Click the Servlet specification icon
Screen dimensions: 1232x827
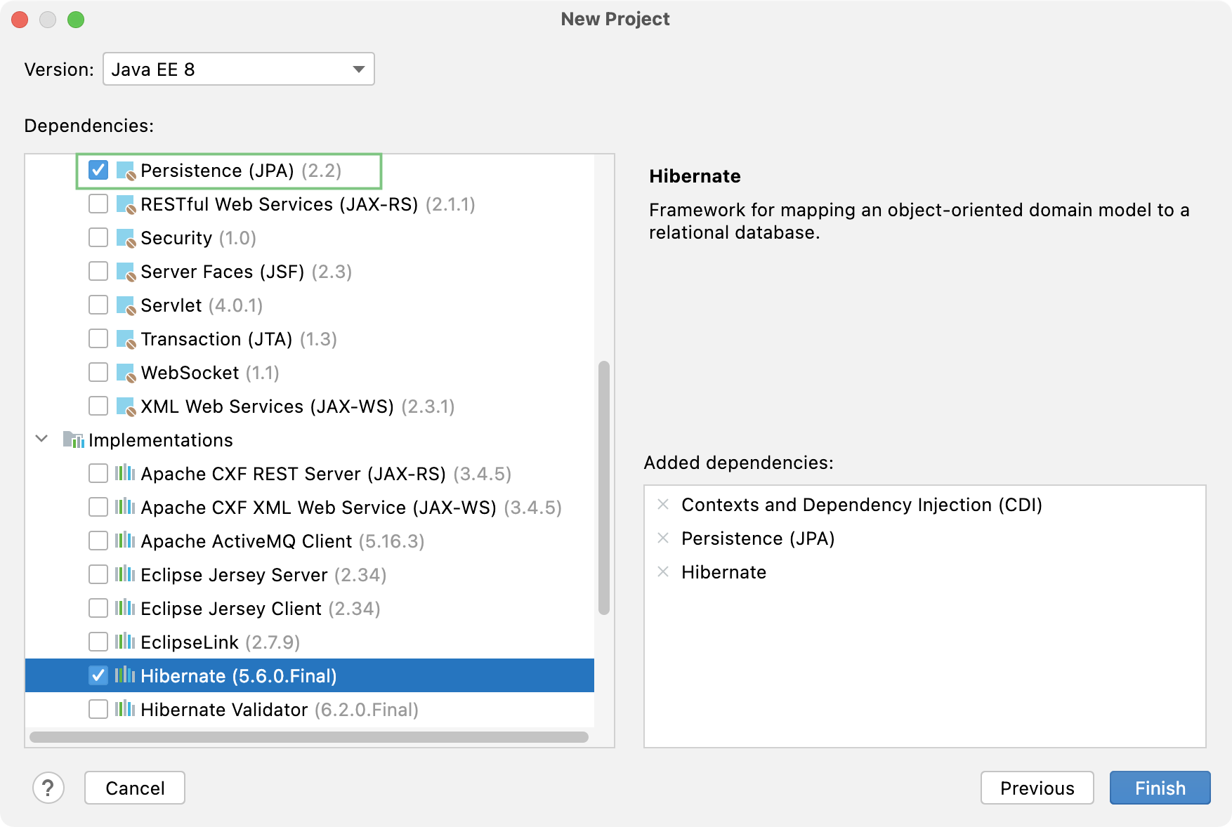pos(126,305)
